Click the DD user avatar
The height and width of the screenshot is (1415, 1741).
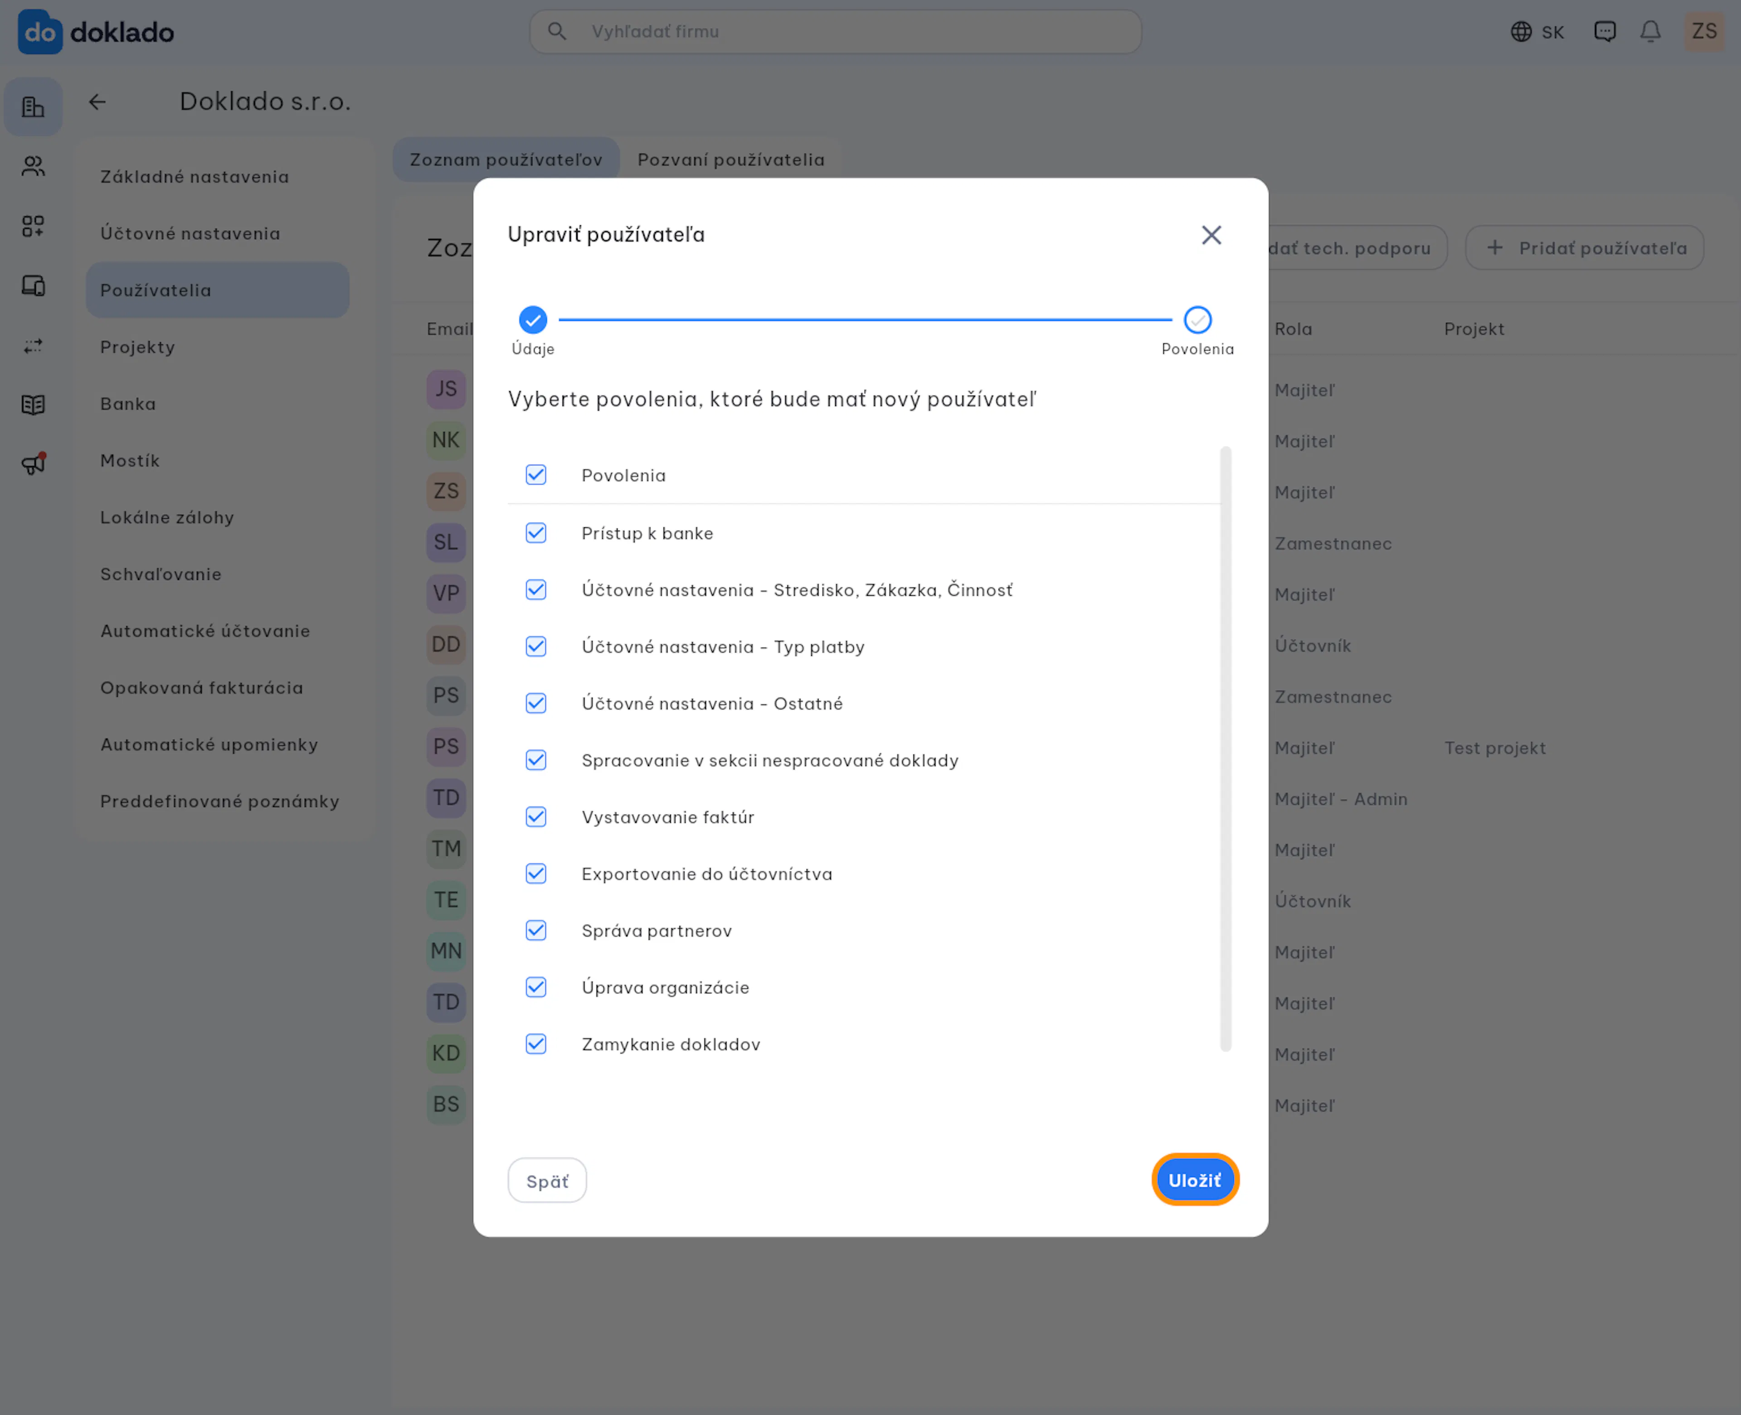point(446,645)
